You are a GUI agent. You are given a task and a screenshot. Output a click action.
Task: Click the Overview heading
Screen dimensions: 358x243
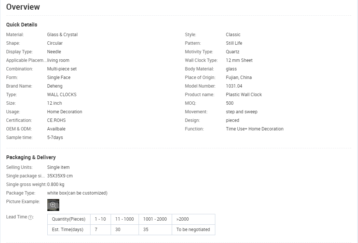pyautogui.click(x=23, y=7)
